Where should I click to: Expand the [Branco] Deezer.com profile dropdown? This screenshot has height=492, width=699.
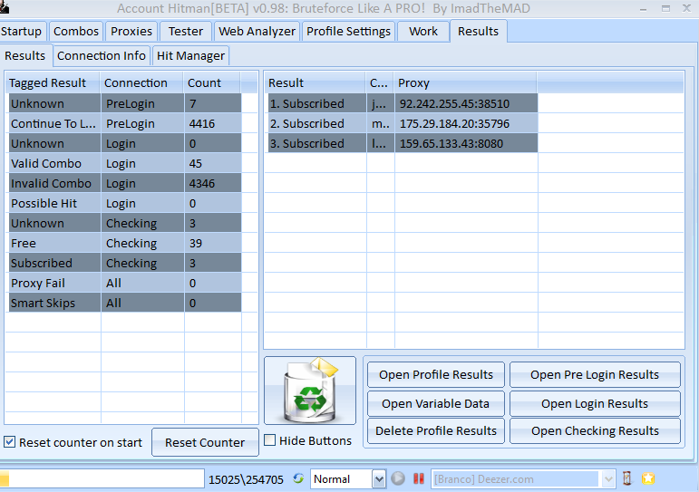tap(608, 479)
